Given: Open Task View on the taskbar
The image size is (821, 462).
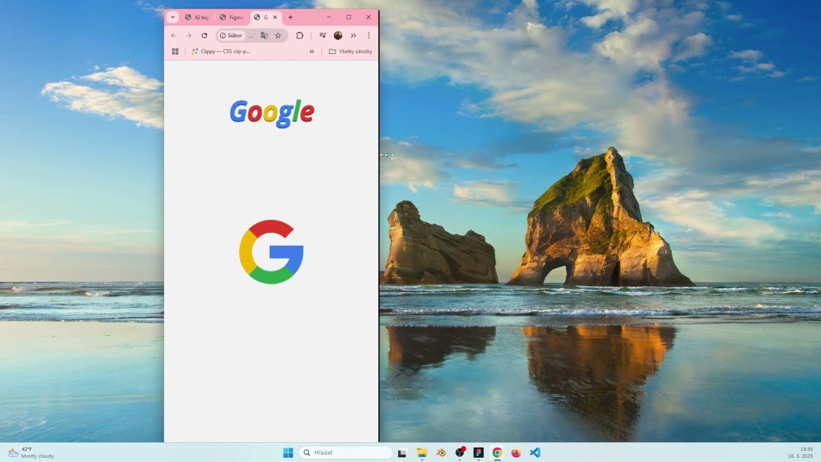Looking at the screenshot, I should point(402,452).
